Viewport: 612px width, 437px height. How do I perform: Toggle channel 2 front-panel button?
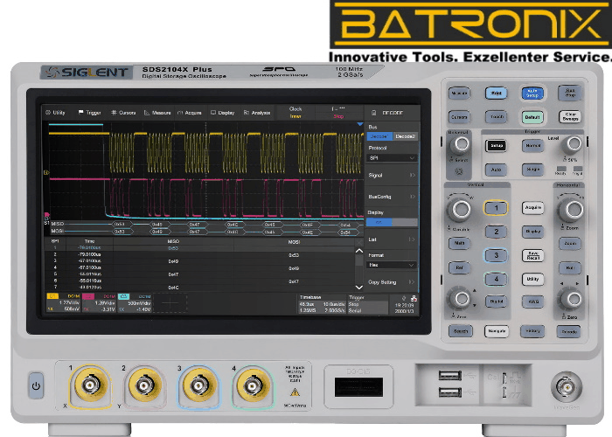(x=496, y=232)
